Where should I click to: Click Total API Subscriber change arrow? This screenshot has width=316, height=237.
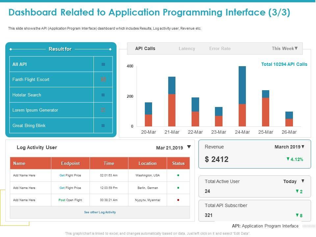tap(297, 215)
